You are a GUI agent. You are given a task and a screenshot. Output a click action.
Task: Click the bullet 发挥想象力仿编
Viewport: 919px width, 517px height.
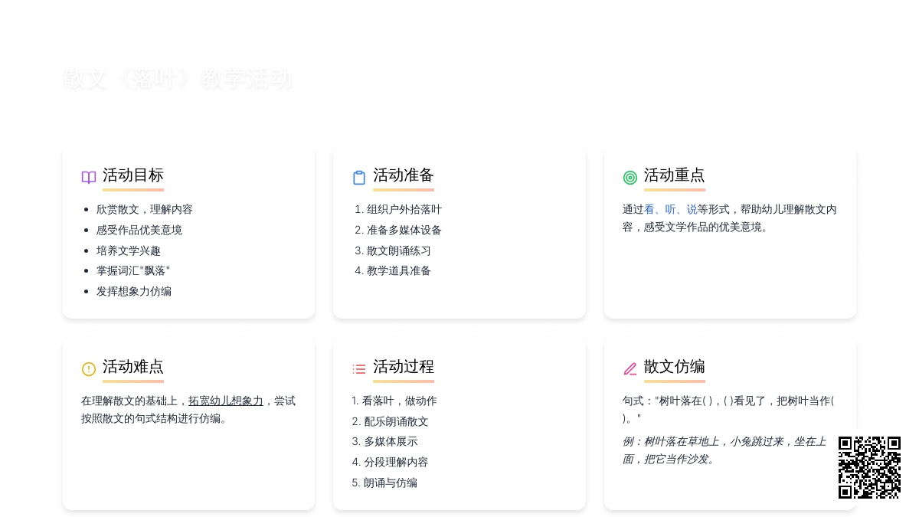tap(134, 291)
